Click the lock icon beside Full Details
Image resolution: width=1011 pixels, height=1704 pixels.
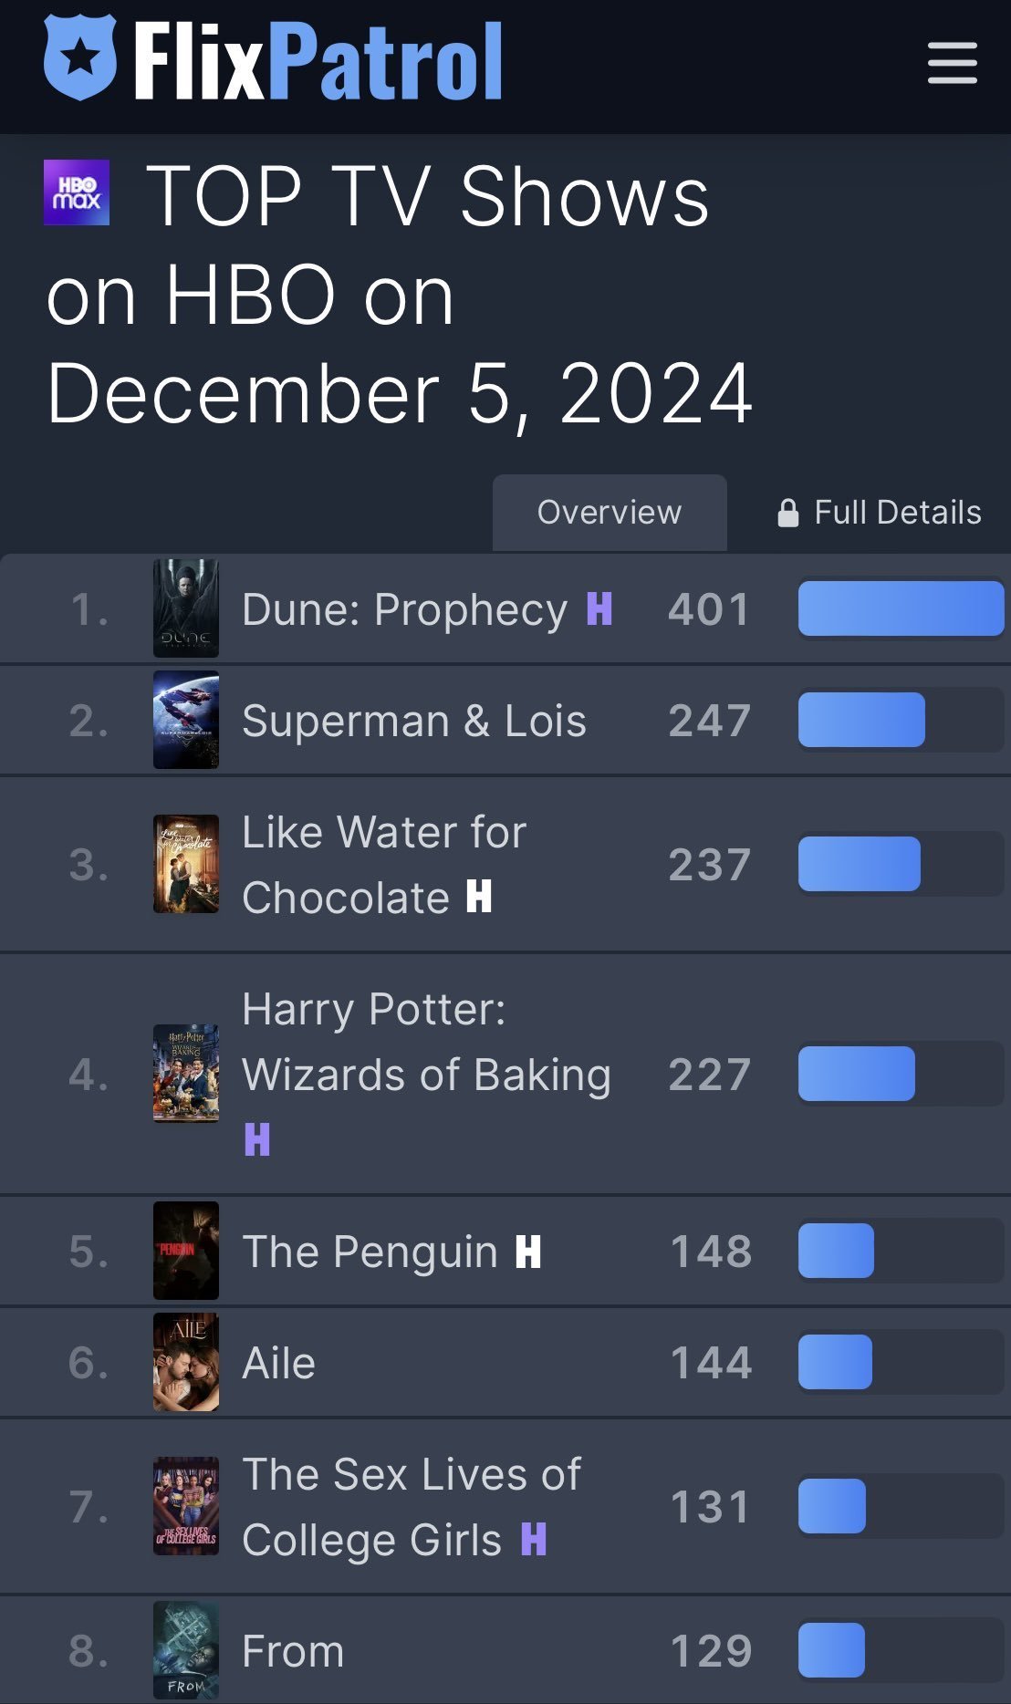[787, 514]
